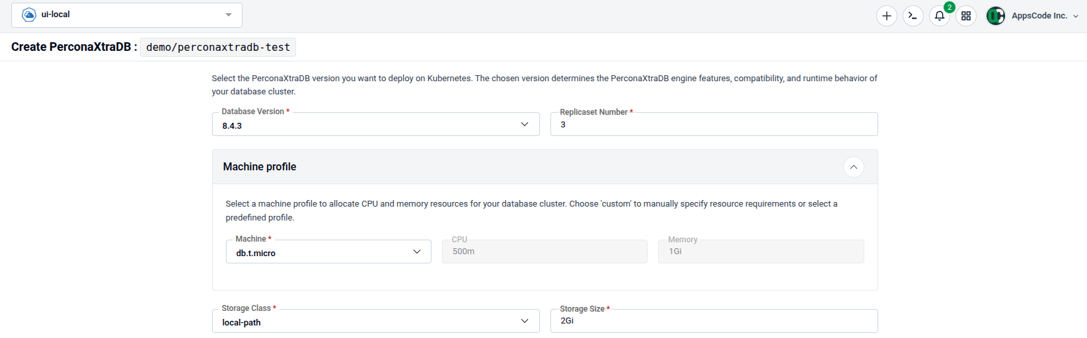Click the notification count badge 2
Viewport: 1087px width, 338px height.
tap(949, 7)
